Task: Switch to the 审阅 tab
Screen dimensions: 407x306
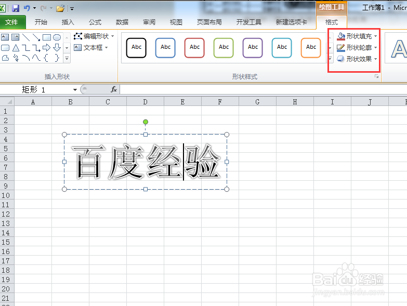Action: pyautogui.click(x=149, y=22)
